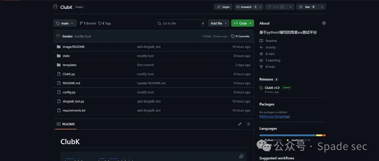This screenshot has width=379, height=161.
Task: Open the Python 85.8% language link
Action: pos(271,140)
